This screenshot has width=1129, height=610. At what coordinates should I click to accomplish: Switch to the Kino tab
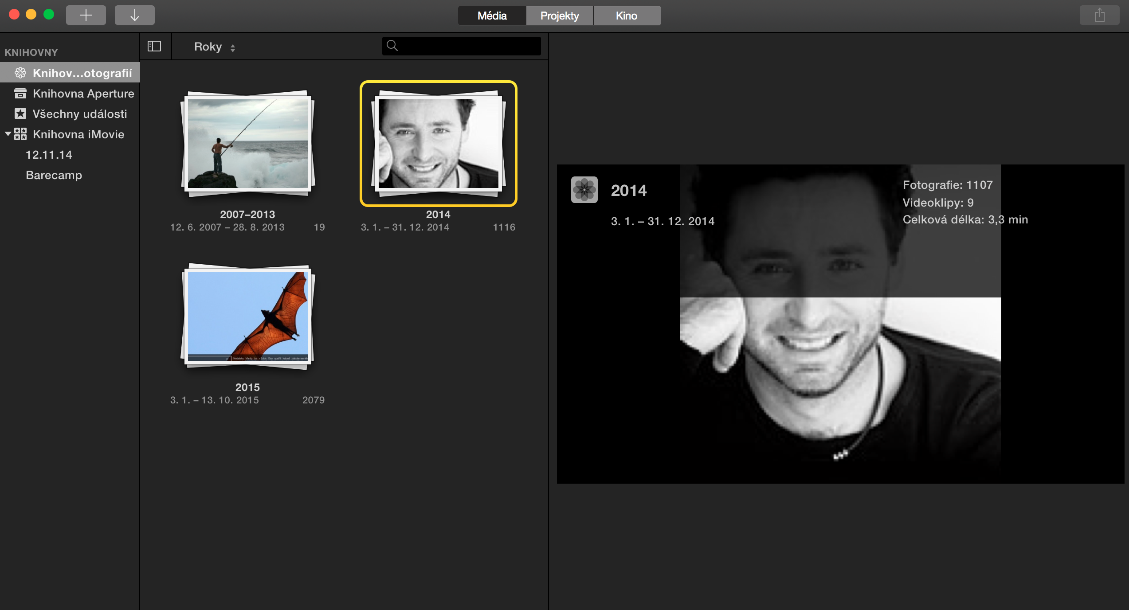(x=626, y=16)
